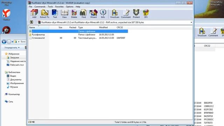This screenshot has width=224, height=126.
Task: Open the Favorites menu
Action: (59, 7)
